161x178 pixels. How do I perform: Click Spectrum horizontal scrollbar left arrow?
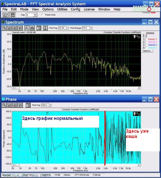14,88
